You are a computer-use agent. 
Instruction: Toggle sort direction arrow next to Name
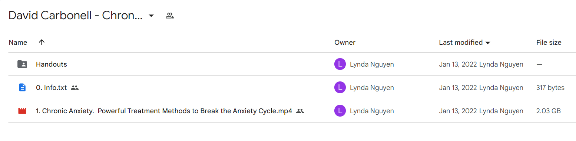point(42,42)
